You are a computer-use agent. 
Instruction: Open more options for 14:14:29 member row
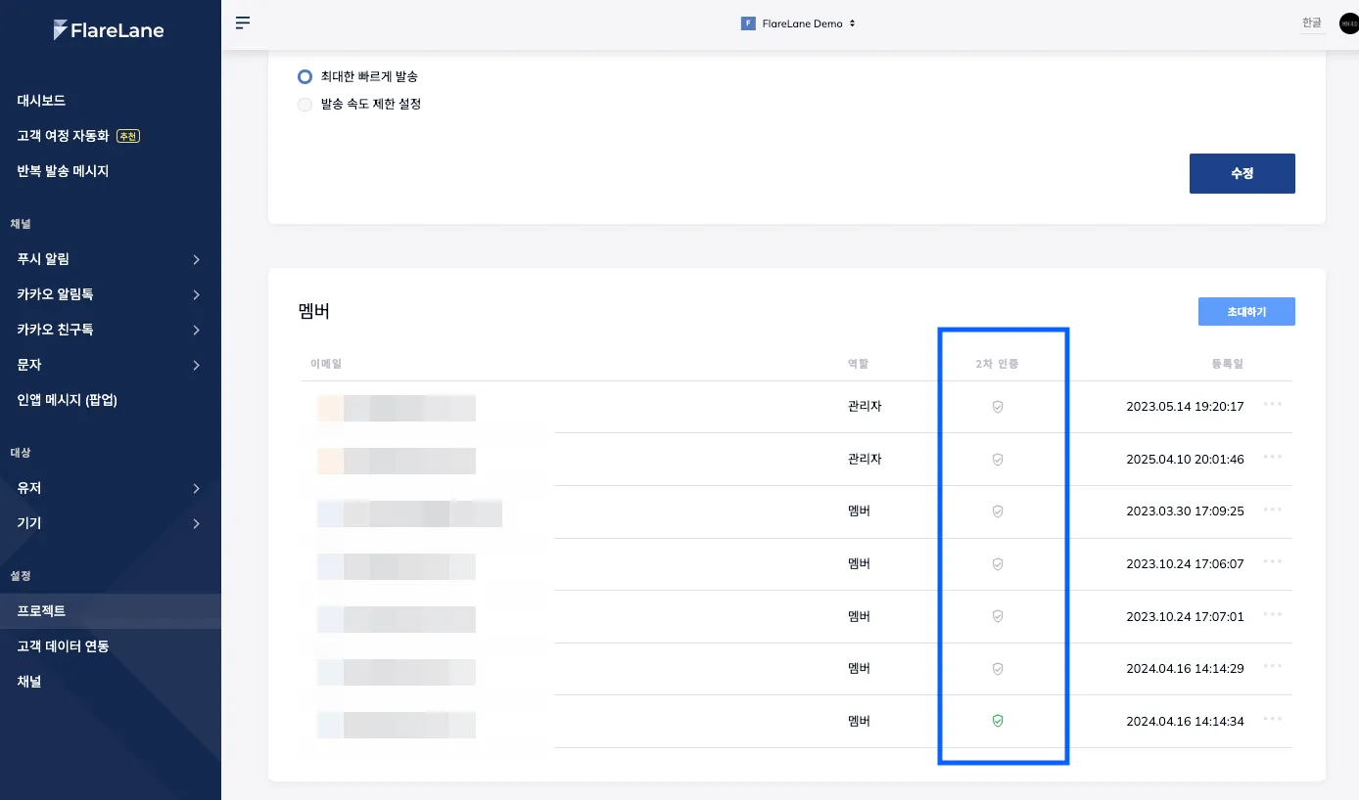point(1273,665)
